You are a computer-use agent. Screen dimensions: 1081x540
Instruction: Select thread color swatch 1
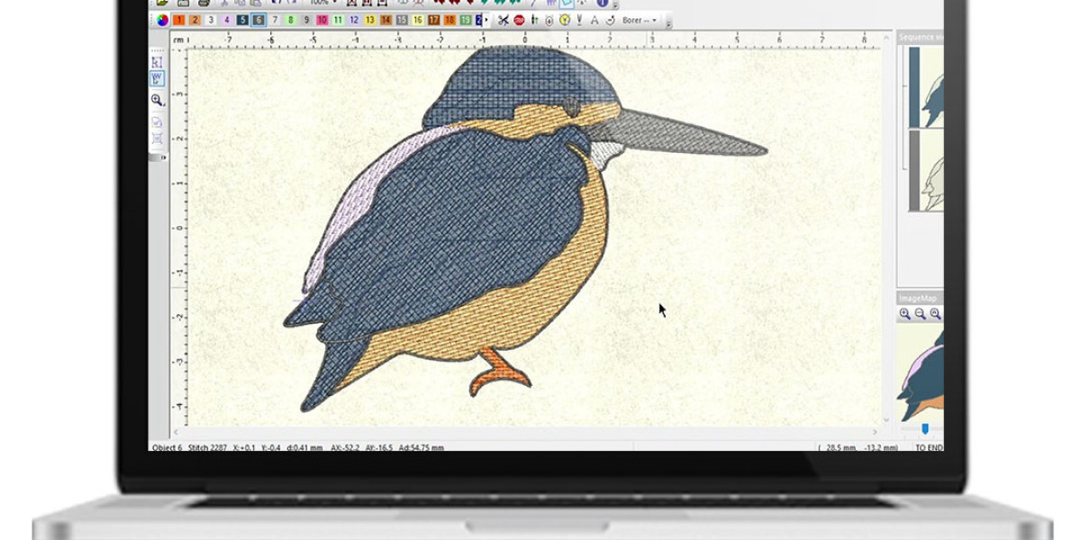179,20
